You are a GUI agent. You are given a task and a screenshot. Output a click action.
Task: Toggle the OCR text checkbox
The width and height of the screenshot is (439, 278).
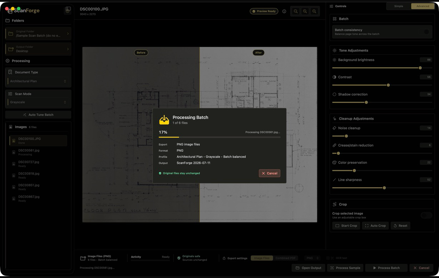(x=328, y=258)
